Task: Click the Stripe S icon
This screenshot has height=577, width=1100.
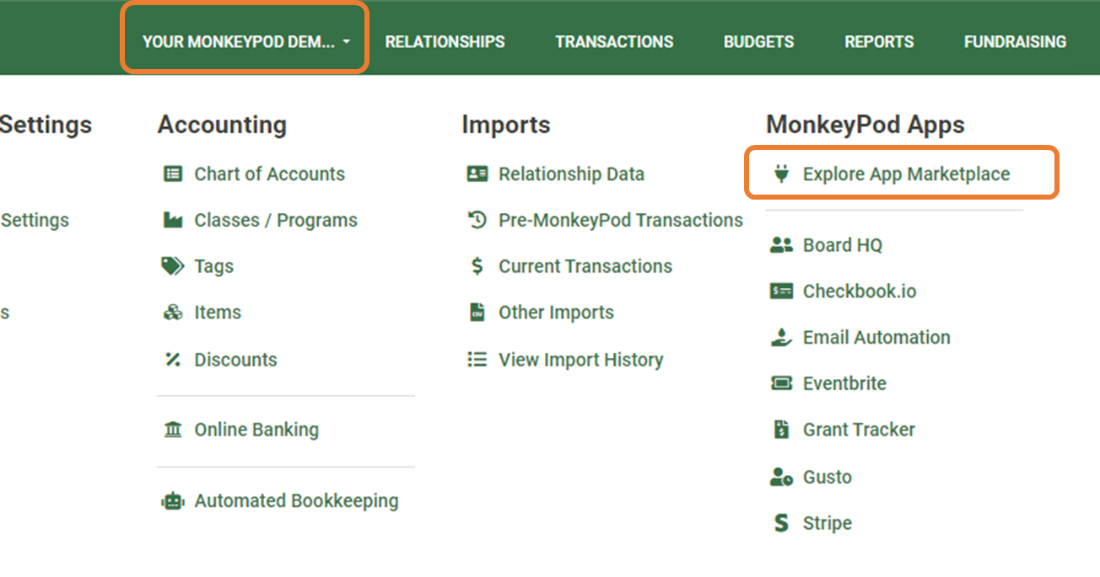Action: [x=780, y=522]
